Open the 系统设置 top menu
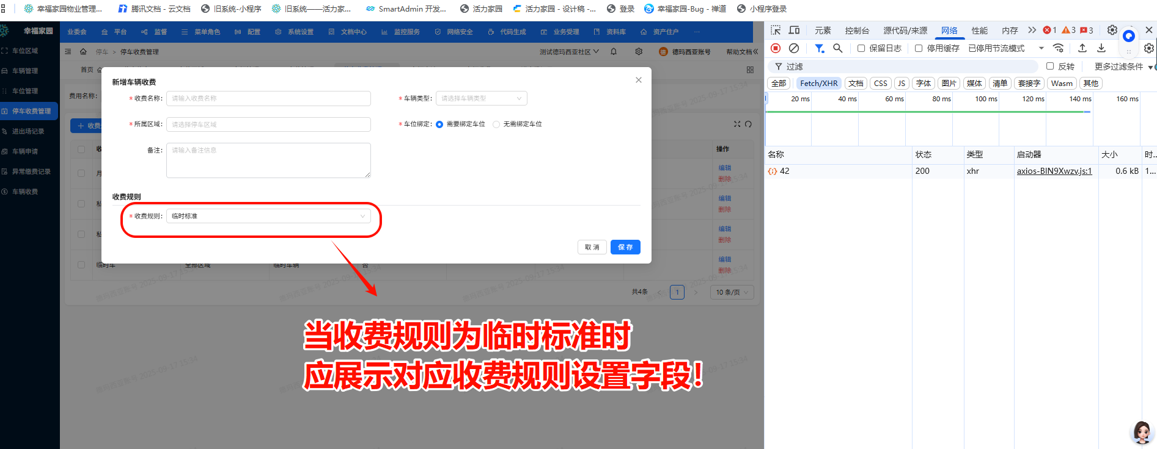The image size is (1157, 449). [x=295, y=32]
